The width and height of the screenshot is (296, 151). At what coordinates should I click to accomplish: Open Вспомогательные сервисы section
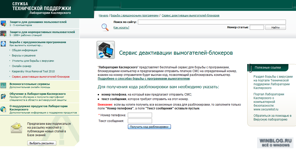pos(30,84)
